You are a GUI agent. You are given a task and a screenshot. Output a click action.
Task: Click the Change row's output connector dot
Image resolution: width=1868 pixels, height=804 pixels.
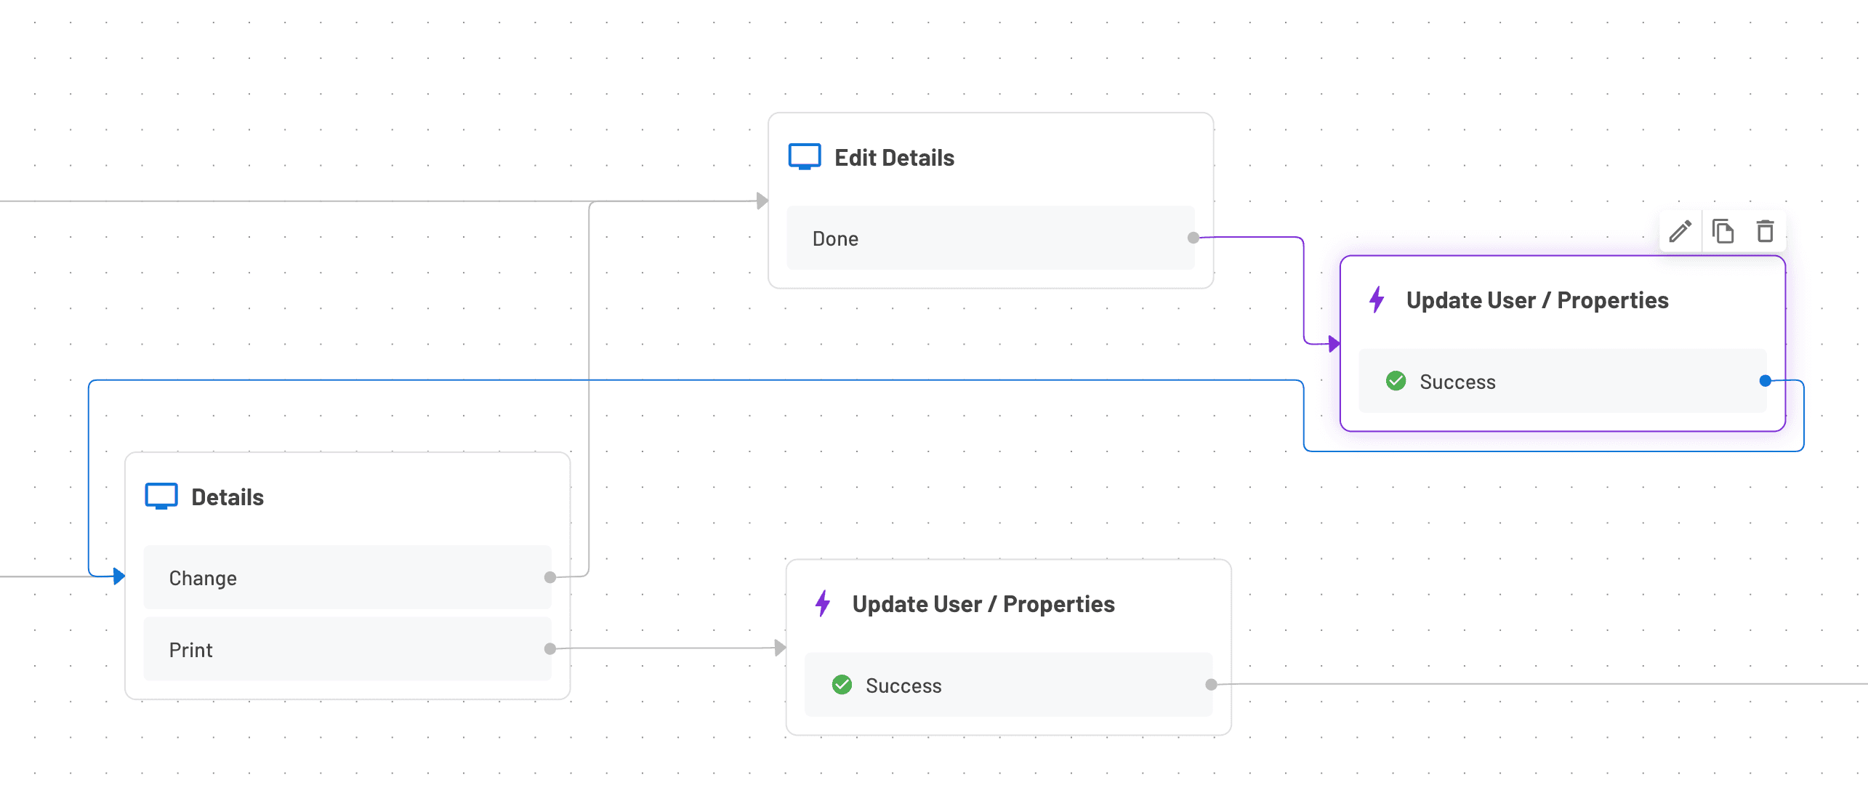(x=550, y=577)
